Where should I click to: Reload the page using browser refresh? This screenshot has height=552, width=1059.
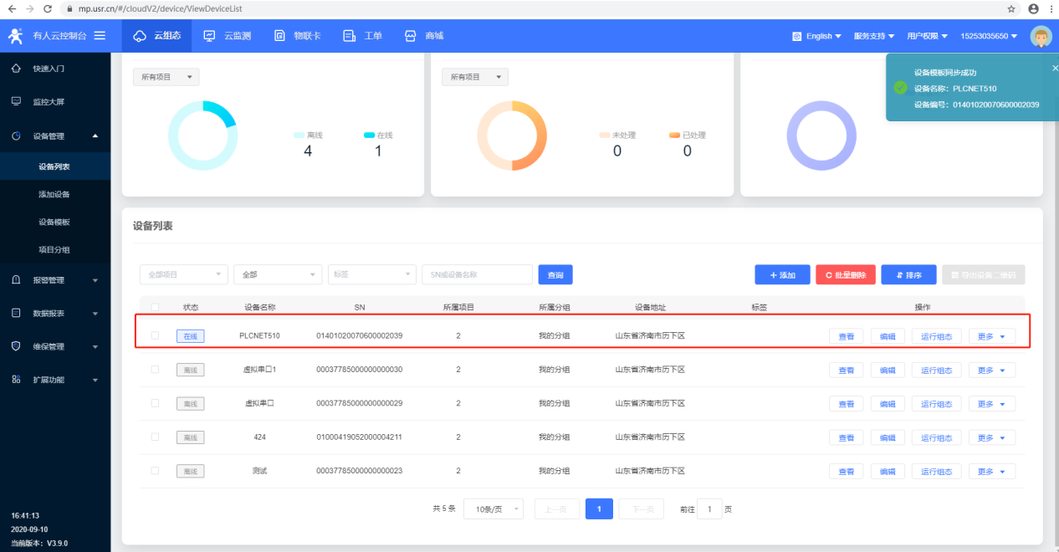pos(47,8)
